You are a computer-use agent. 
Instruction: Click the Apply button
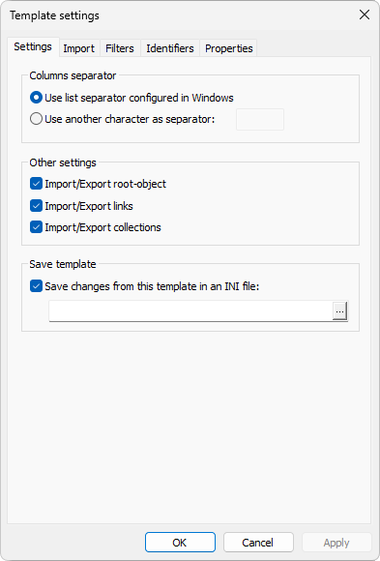[x=336, y=543]
